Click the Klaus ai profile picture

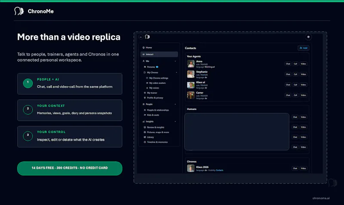coord(190,85)
